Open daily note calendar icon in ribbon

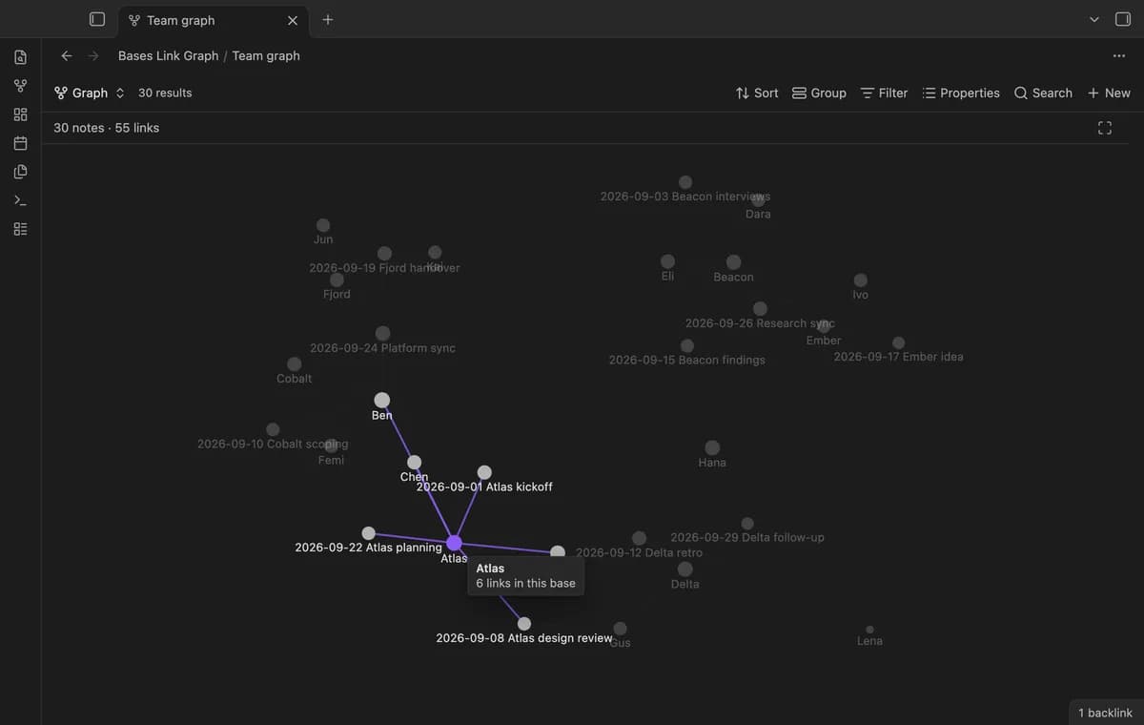tap(20, 143)
